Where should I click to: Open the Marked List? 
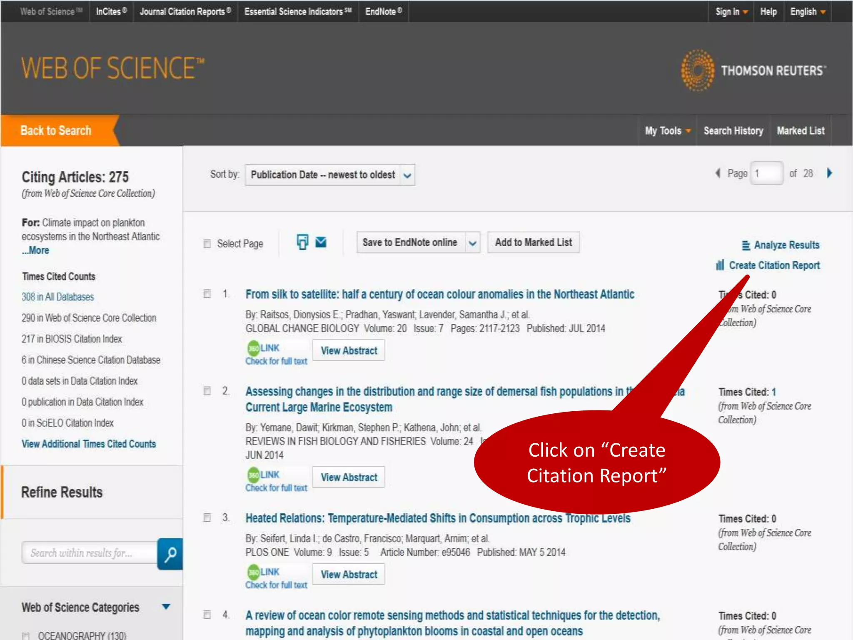pyautogui.click(x=801, y=131)
